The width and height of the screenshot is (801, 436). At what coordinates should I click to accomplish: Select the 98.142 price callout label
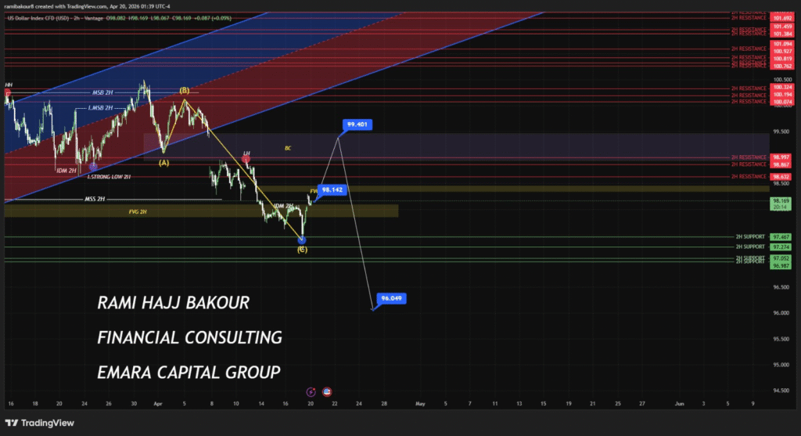(332, 189)
